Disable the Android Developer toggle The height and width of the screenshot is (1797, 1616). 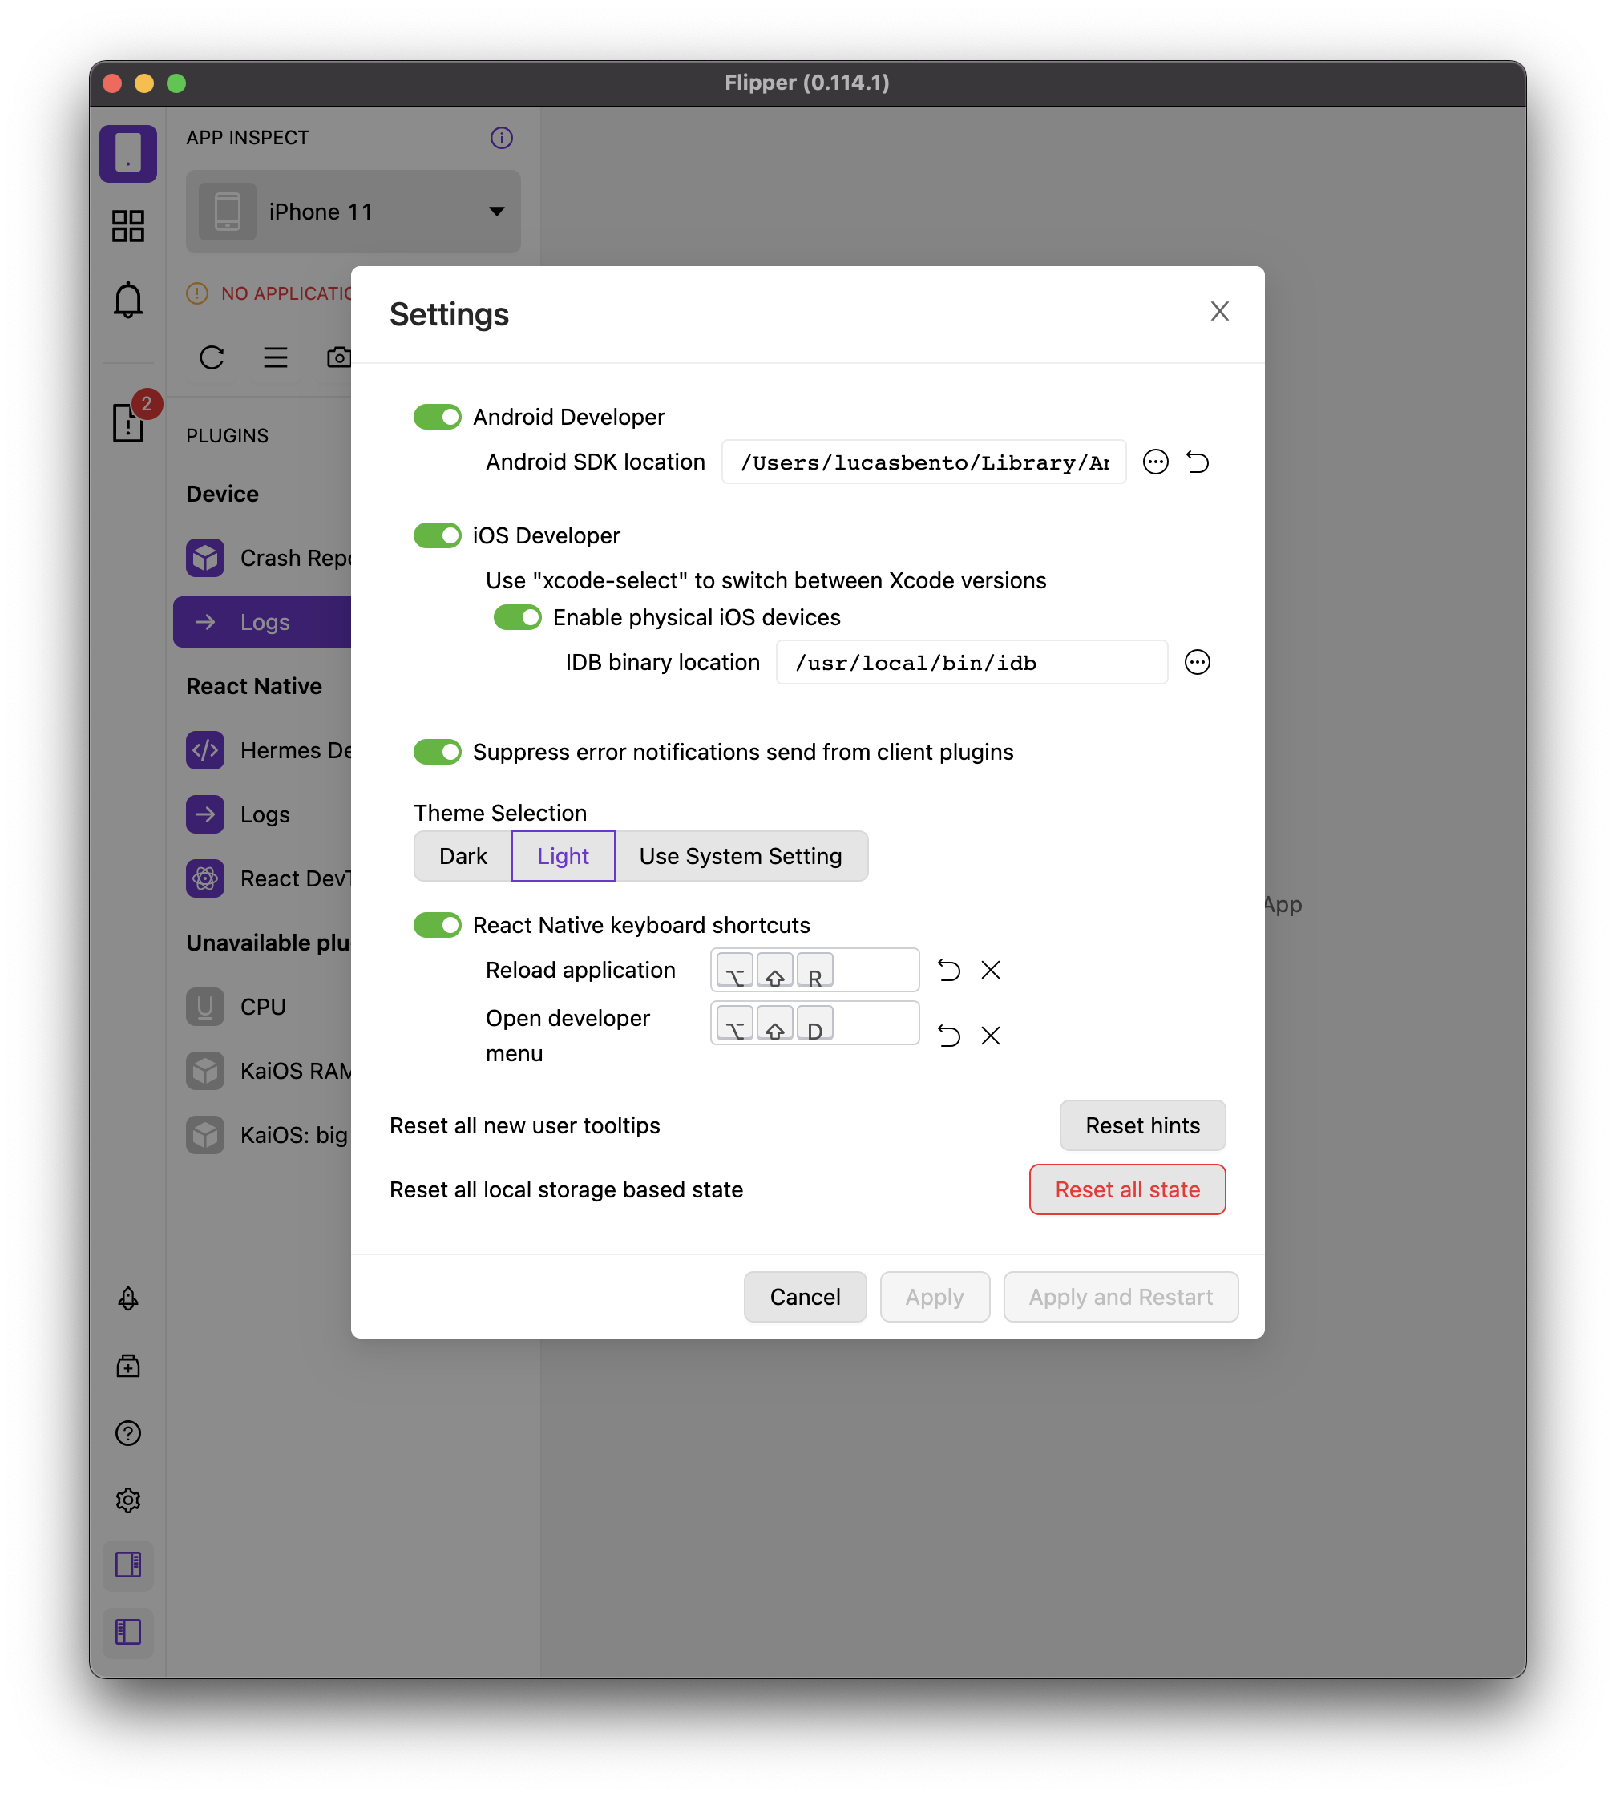tap(438, 417)
